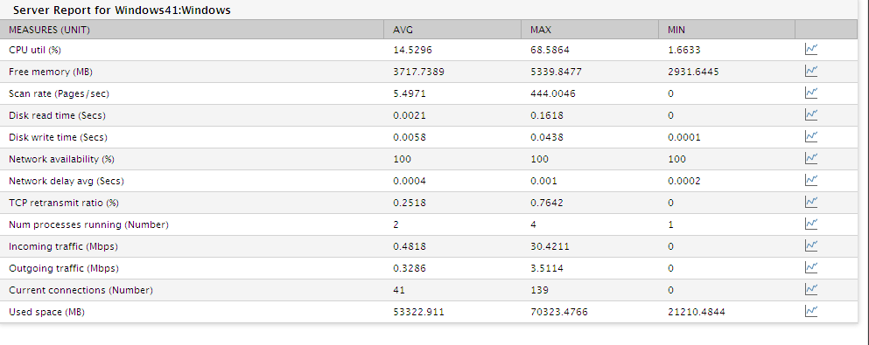Click Scan rate average 5.4971
869x345 pixels.
point(410,93)
